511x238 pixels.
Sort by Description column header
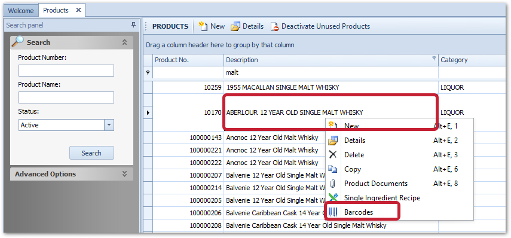tap(331, 60)
